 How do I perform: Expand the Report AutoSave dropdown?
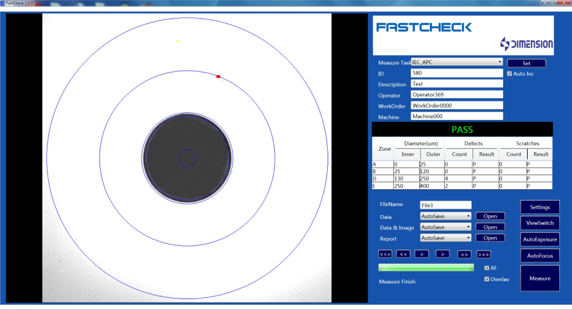(x=445, y=238)
